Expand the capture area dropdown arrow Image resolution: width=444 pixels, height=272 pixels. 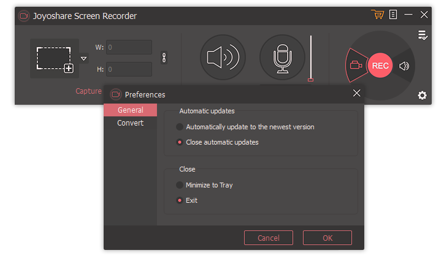(83, 59)
